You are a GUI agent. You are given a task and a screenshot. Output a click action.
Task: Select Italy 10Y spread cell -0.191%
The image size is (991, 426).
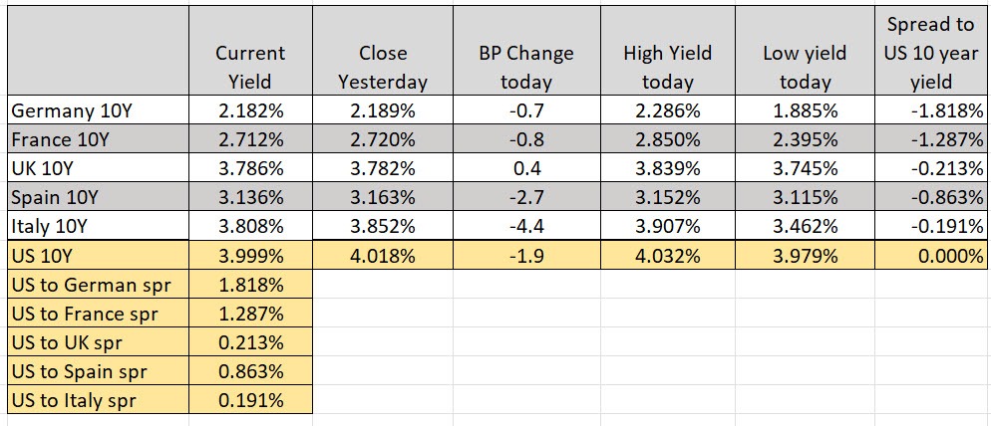pos(932,226)
